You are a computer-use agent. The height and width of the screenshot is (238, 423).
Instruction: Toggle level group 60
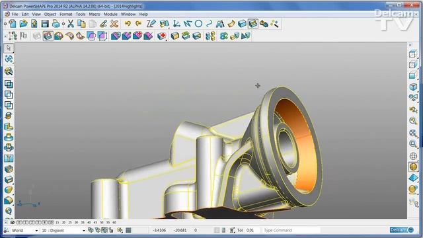(x=114, y=223)
